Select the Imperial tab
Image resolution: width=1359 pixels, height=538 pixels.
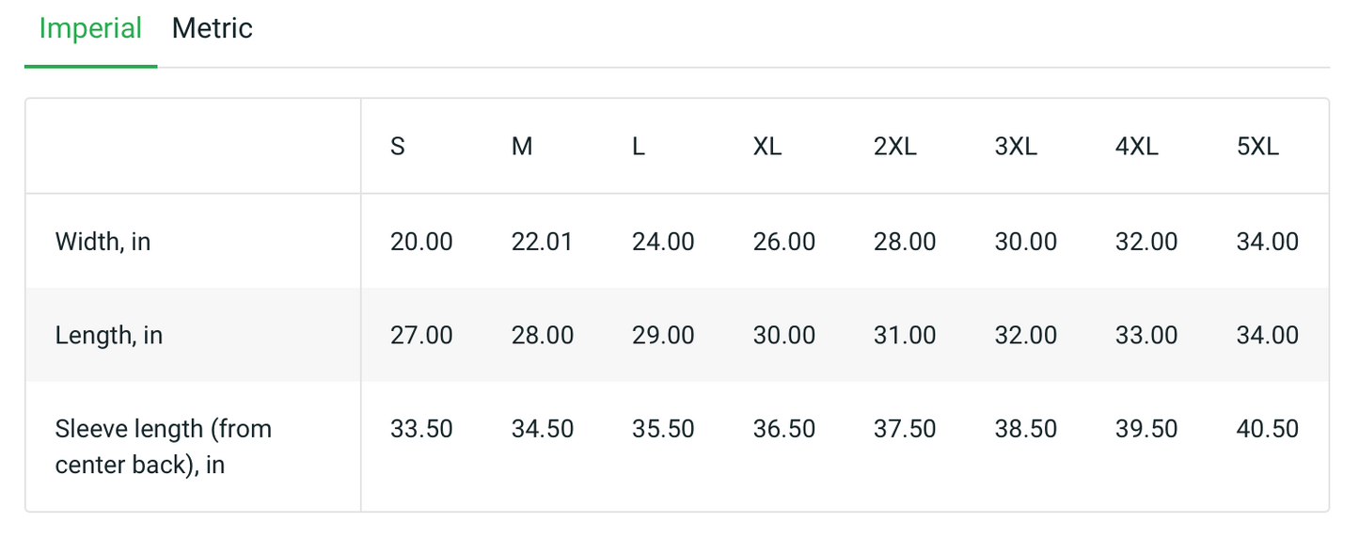(x=90, y=28)
